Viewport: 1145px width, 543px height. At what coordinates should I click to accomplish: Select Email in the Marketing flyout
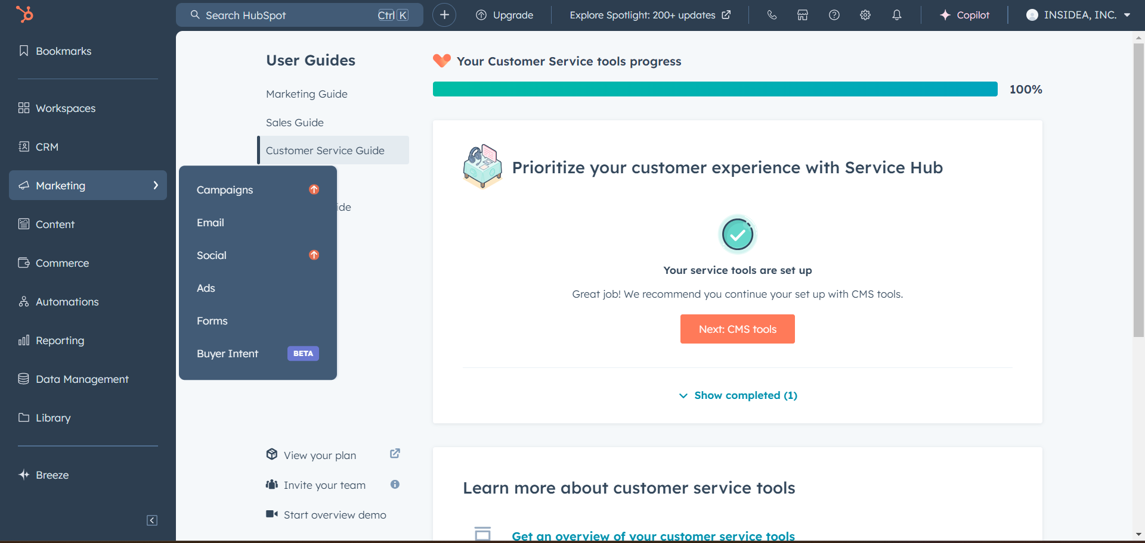[211, 223]
